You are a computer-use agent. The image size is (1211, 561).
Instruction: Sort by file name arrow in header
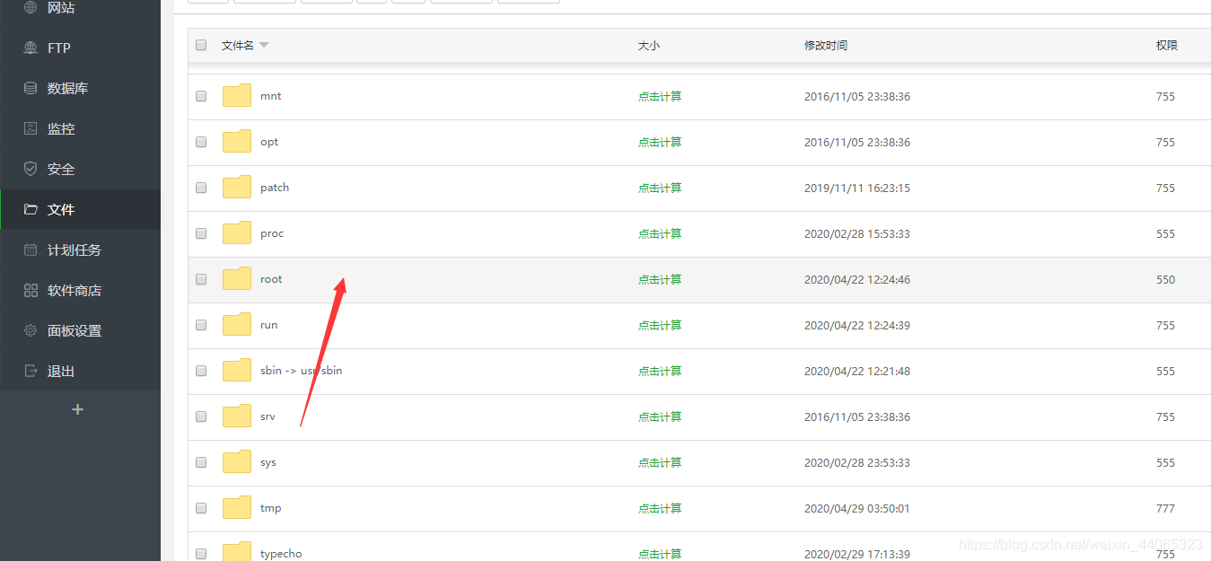pos(264,46)
